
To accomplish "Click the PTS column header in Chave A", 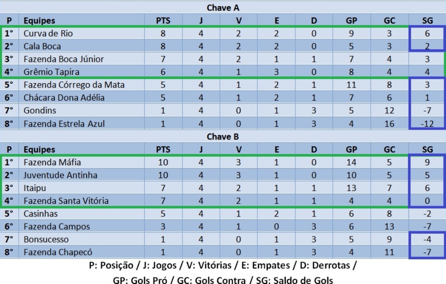I will pyautogui.click(x=163, y=20).
